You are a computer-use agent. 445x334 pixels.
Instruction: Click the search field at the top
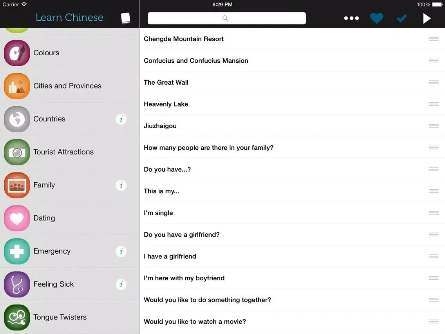(x=226, y=18)
